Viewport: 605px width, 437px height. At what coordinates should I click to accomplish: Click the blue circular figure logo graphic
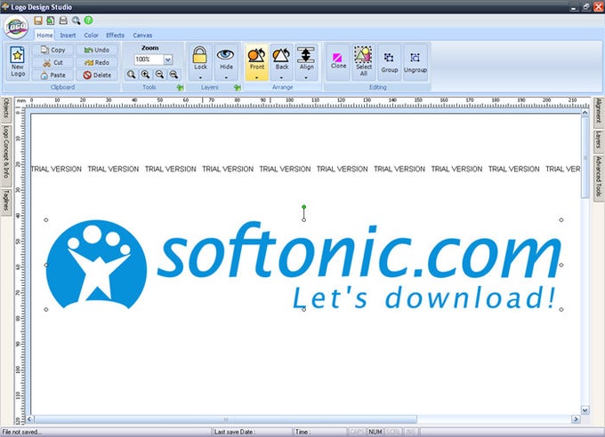[x=96, y=265]
